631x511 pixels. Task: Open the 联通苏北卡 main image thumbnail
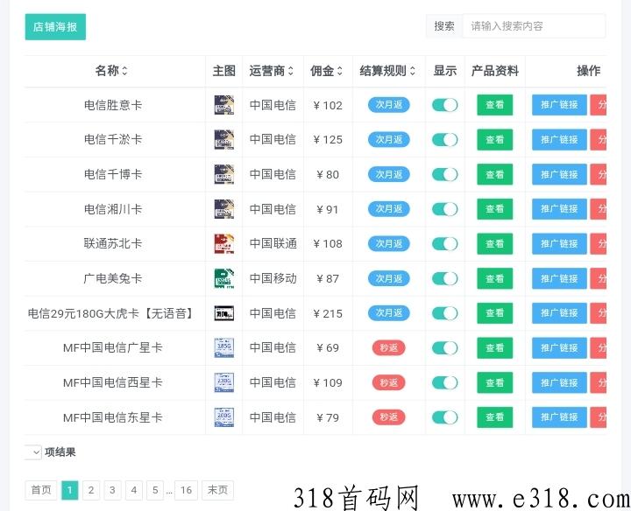[223, 243]
